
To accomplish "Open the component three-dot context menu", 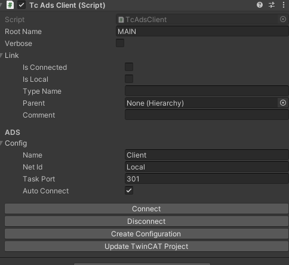I will [x=284, y=5].
